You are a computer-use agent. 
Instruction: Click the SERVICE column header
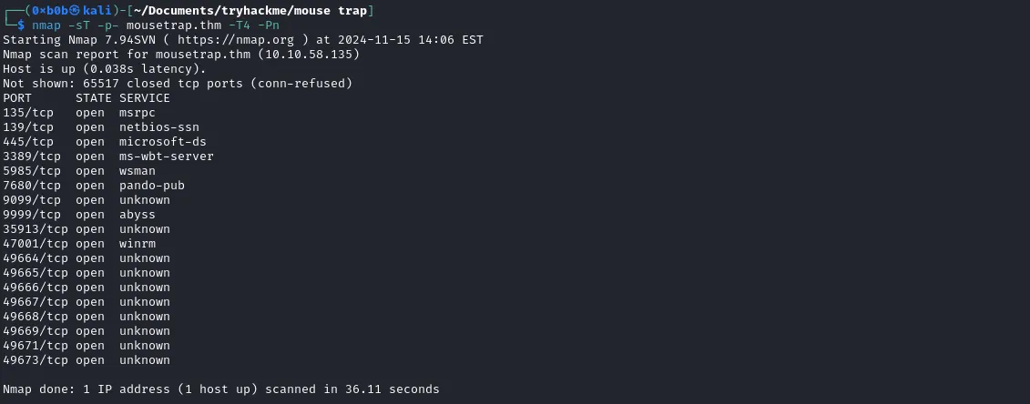[x=145, y=98]
